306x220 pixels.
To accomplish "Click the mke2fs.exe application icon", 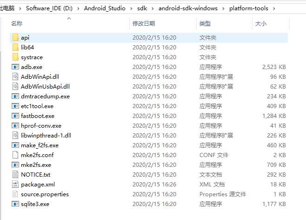I will [x=15, y=165].
